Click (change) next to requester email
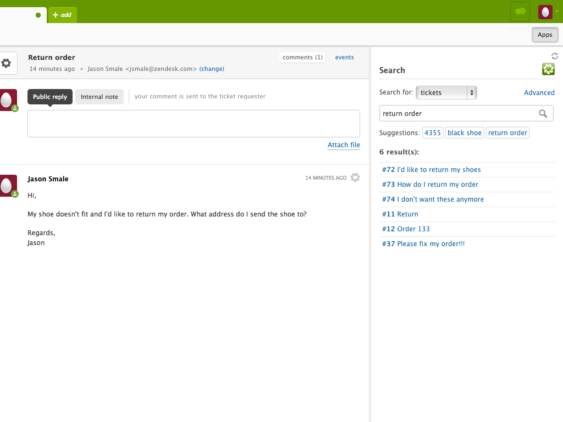This screenshot has height=422, width=563. (x=212, y=69)
